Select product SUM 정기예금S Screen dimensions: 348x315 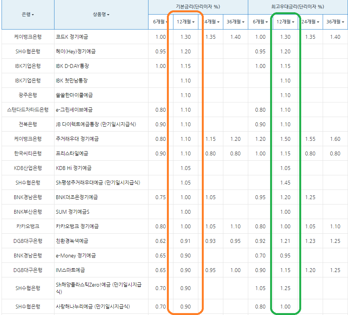coord(73,212)
